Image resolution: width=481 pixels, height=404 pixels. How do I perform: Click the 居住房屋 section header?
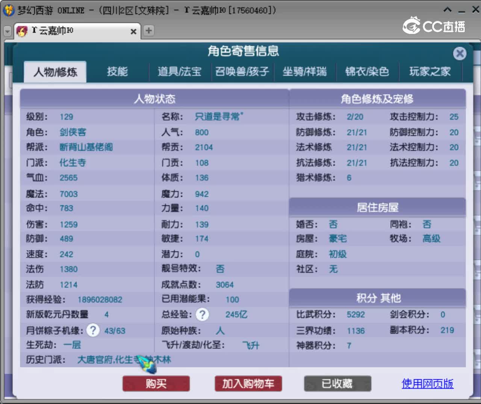pos(377,207)
